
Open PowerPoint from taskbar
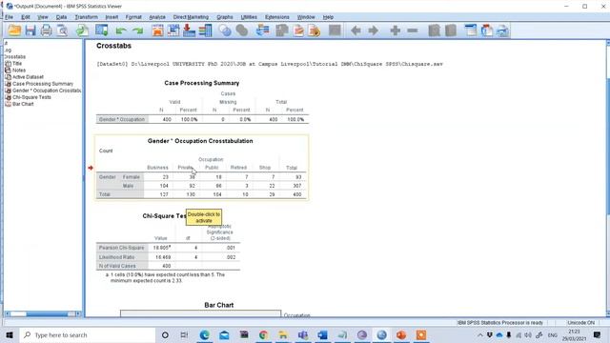pos(401,334)
